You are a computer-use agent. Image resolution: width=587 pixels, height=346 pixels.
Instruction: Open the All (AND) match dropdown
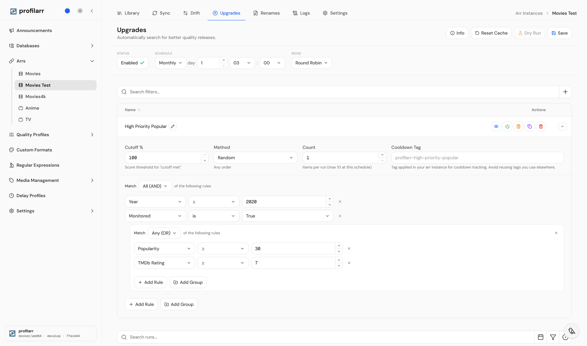[155, 186]
